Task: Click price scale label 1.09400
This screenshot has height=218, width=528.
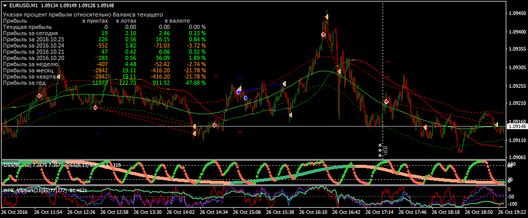Action: click(x=517, y=32)
